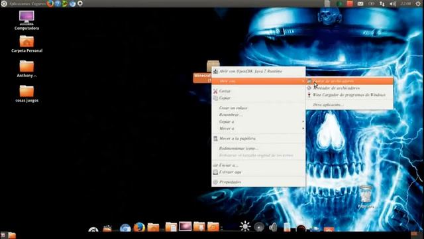The height and width of the screenshot is (239, 424).
Task: Open the Aplicaciones menu in top panel
Action: click(x=19, y=4)
